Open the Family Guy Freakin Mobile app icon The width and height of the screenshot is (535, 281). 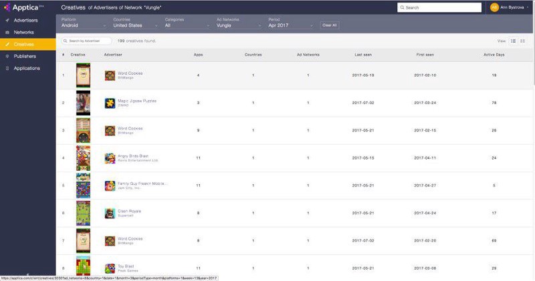tap(110, 186)
